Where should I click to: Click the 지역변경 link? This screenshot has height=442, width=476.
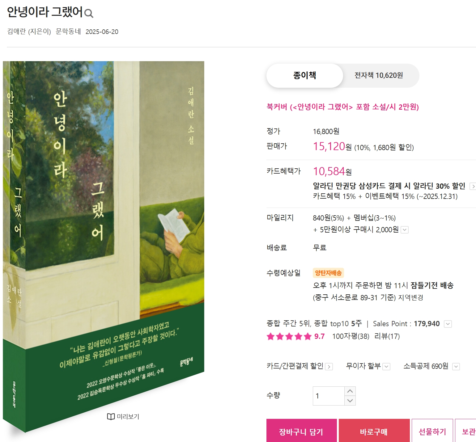click(410, 298)
